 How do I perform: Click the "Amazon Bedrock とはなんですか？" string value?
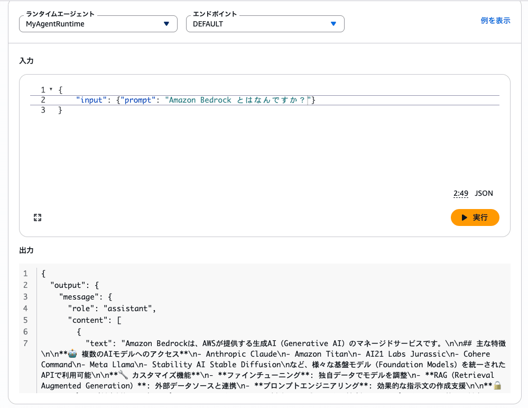coord(238,100)
